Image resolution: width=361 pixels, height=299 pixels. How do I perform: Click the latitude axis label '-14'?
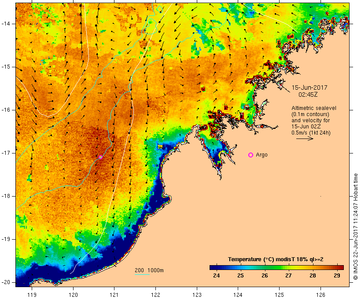coord(6,24)
